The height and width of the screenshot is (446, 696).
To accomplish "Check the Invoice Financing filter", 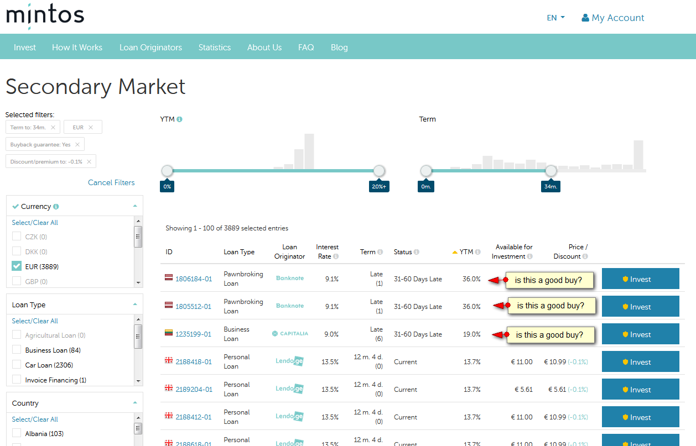I will click(x=17, y=380).
